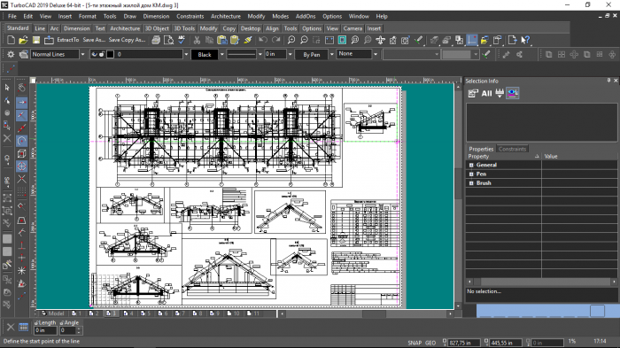Open the layer 0 dropdown
Viewport: 620px width, 348px height.
coord(186,54)
